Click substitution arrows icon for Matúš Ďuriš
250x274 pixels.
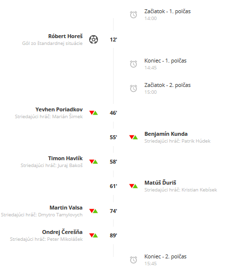pyautogui.click(x=134, y=186)
